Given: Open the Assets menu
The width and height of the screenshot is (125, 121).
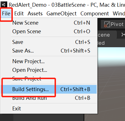Looking at the screenshot, I should [x=35, y=14].
